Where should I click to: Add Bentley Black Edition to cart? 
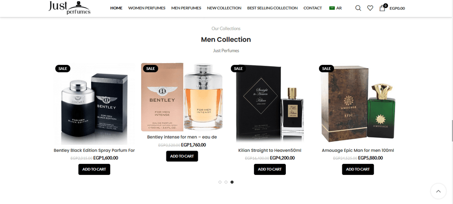point(94,170)
